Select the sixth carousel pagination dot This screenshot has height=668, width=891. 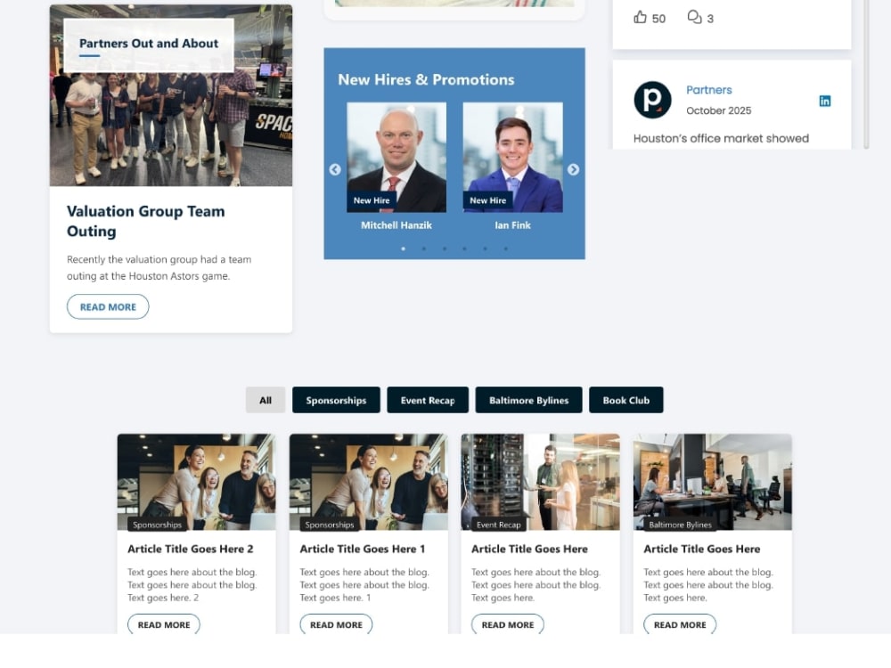[506, 248]
